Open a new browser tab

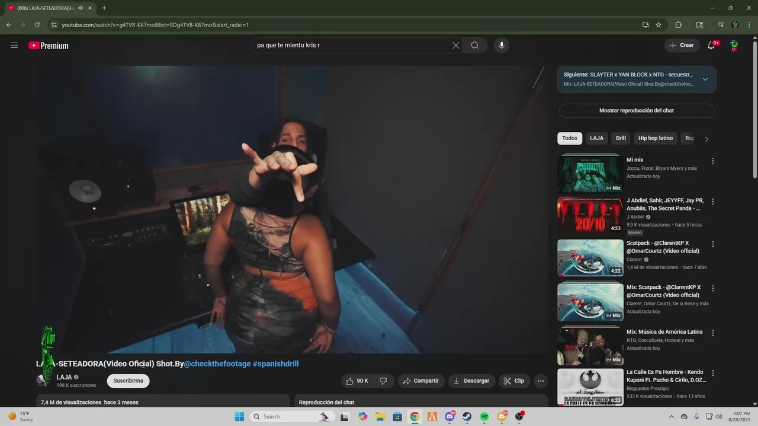(x=104, y=8)
